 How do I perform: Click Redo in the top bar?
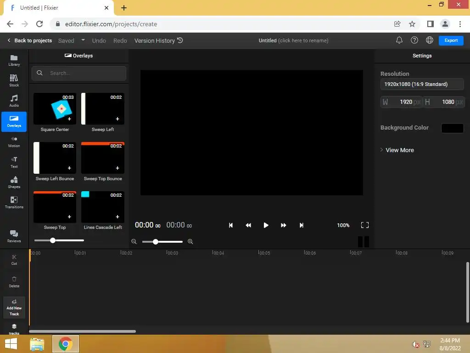pos(120,40)
